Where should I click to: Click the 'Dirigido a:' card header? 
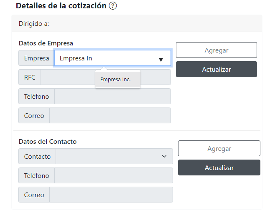coord(34,23)
